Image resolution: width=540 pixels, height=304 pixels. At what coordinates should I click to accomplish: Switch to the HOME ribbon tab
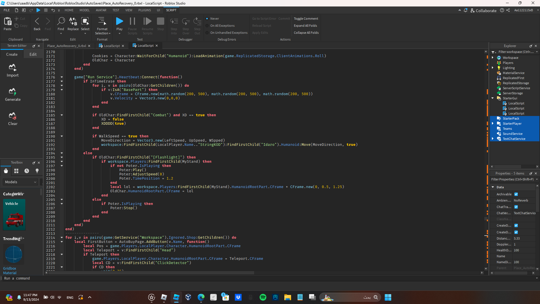pyautogui.click(x=69, y=10)
